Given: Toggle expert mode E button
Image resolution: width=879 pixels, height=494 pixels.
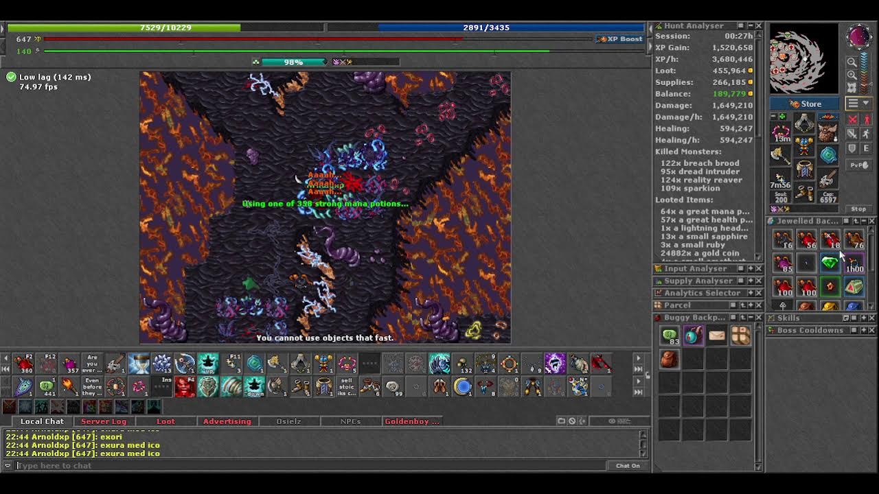Looking at the screenshot, I should click(867, 148).
